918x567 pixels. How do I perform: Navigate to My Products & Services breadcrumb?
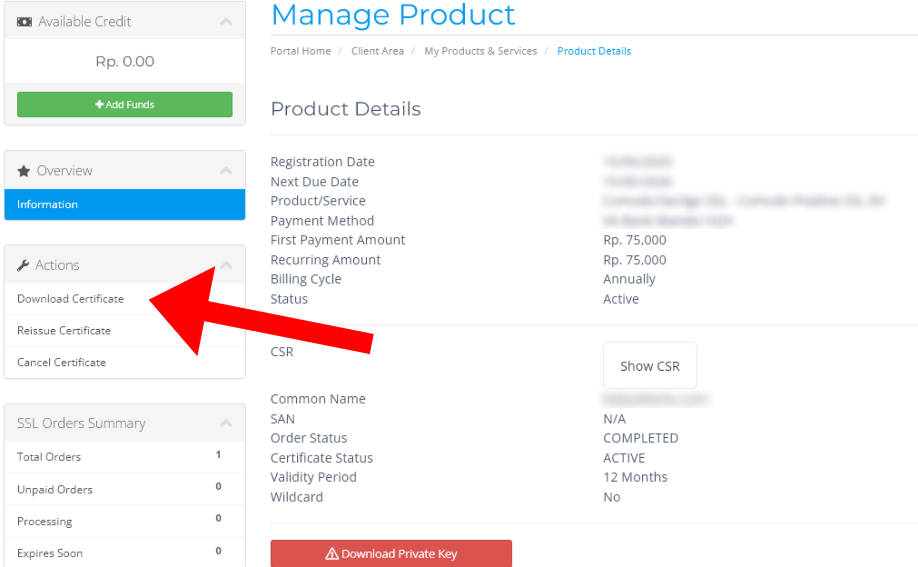pyautogui.click(x=480, y=51)
